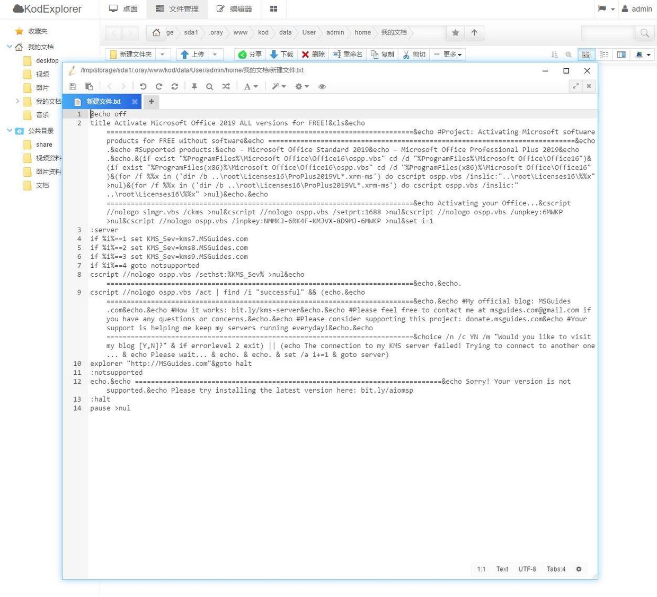Switch to split column view
Viewport: 657px width, 597px height.
click(621, 55)
